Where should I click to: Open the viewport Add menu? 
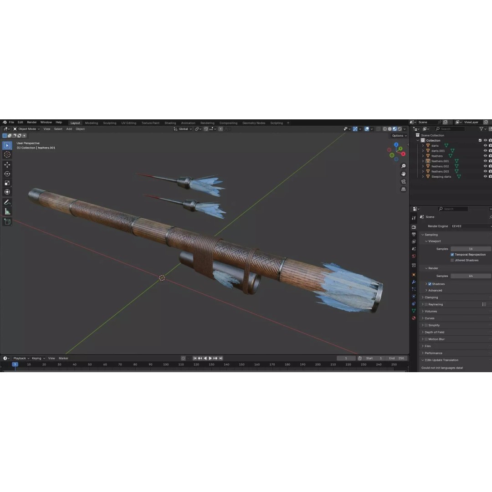pyautogui.click(x=69, y=129)
